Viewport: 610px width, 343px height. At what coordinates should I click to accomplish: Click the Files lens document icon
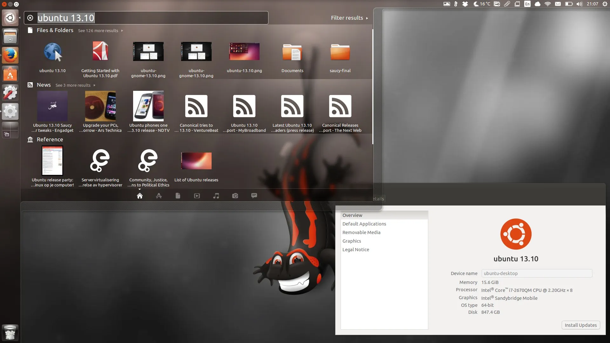[x=178, y=196]
